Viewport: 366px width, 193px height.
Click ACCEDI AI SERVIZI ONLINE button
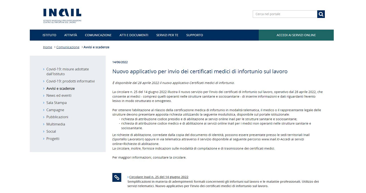[x=296, y=35]
